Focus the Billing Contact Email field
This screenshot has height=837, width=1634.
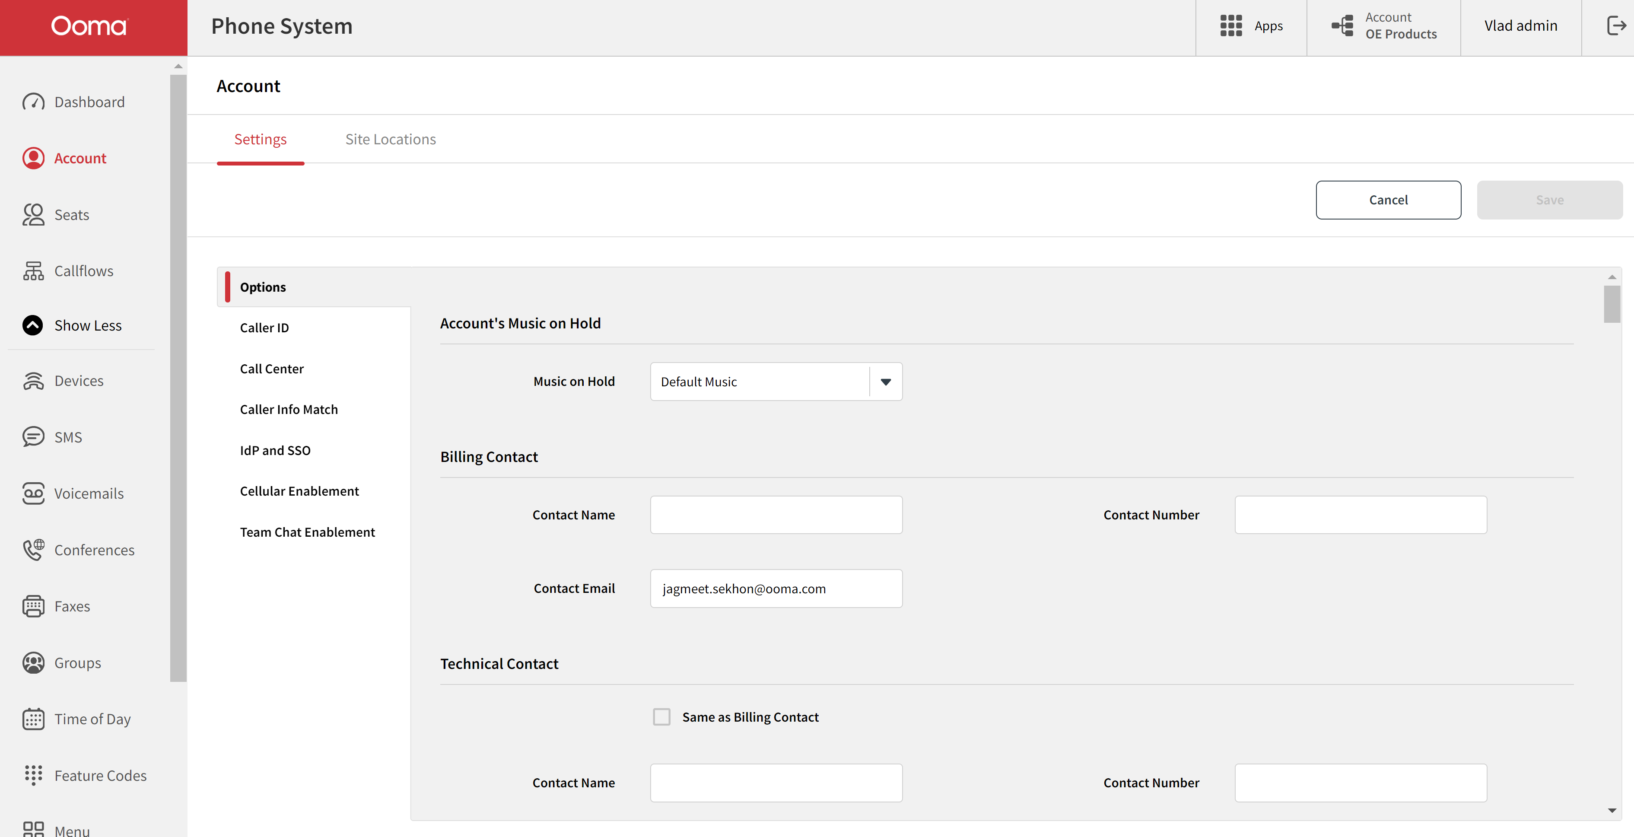point(776,588)
